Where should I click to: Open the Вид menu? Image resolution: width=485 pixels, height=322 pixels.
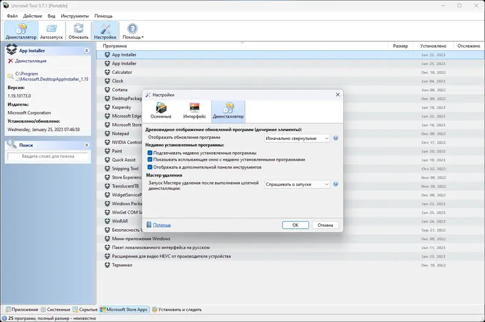coord(52,16)
